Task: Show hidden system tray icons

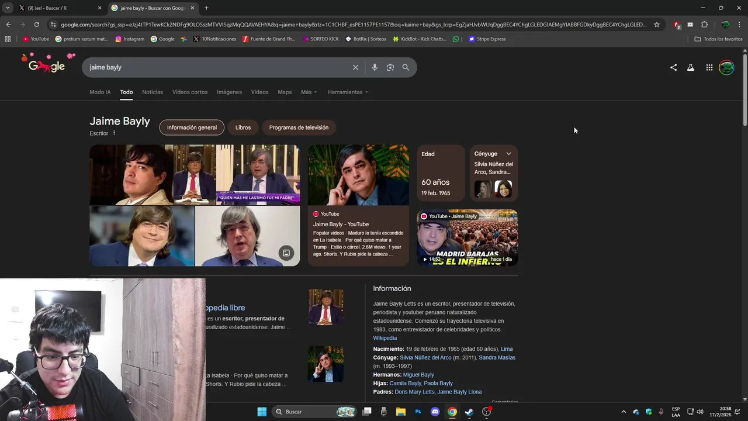Action: click(623, 412)
